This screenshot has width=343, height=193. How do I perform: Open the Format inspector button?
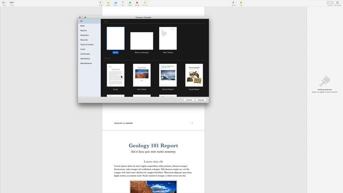[330, 3]
